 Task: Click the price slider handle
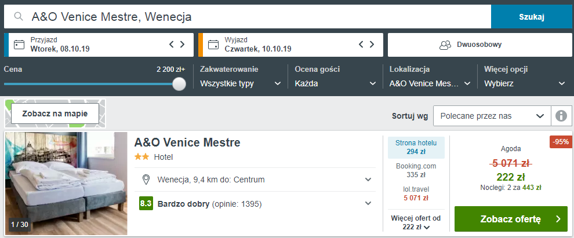(x=179, y=84)
